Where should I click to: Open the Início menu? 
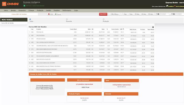[x=6, y=10]
